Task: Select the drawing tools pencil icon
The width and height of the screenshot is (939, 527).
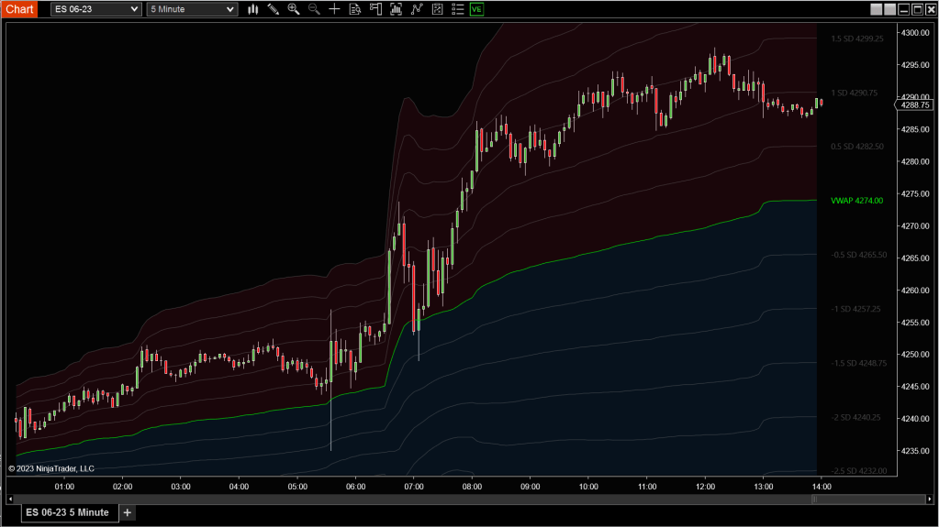Action: click(x=273, y=9)
